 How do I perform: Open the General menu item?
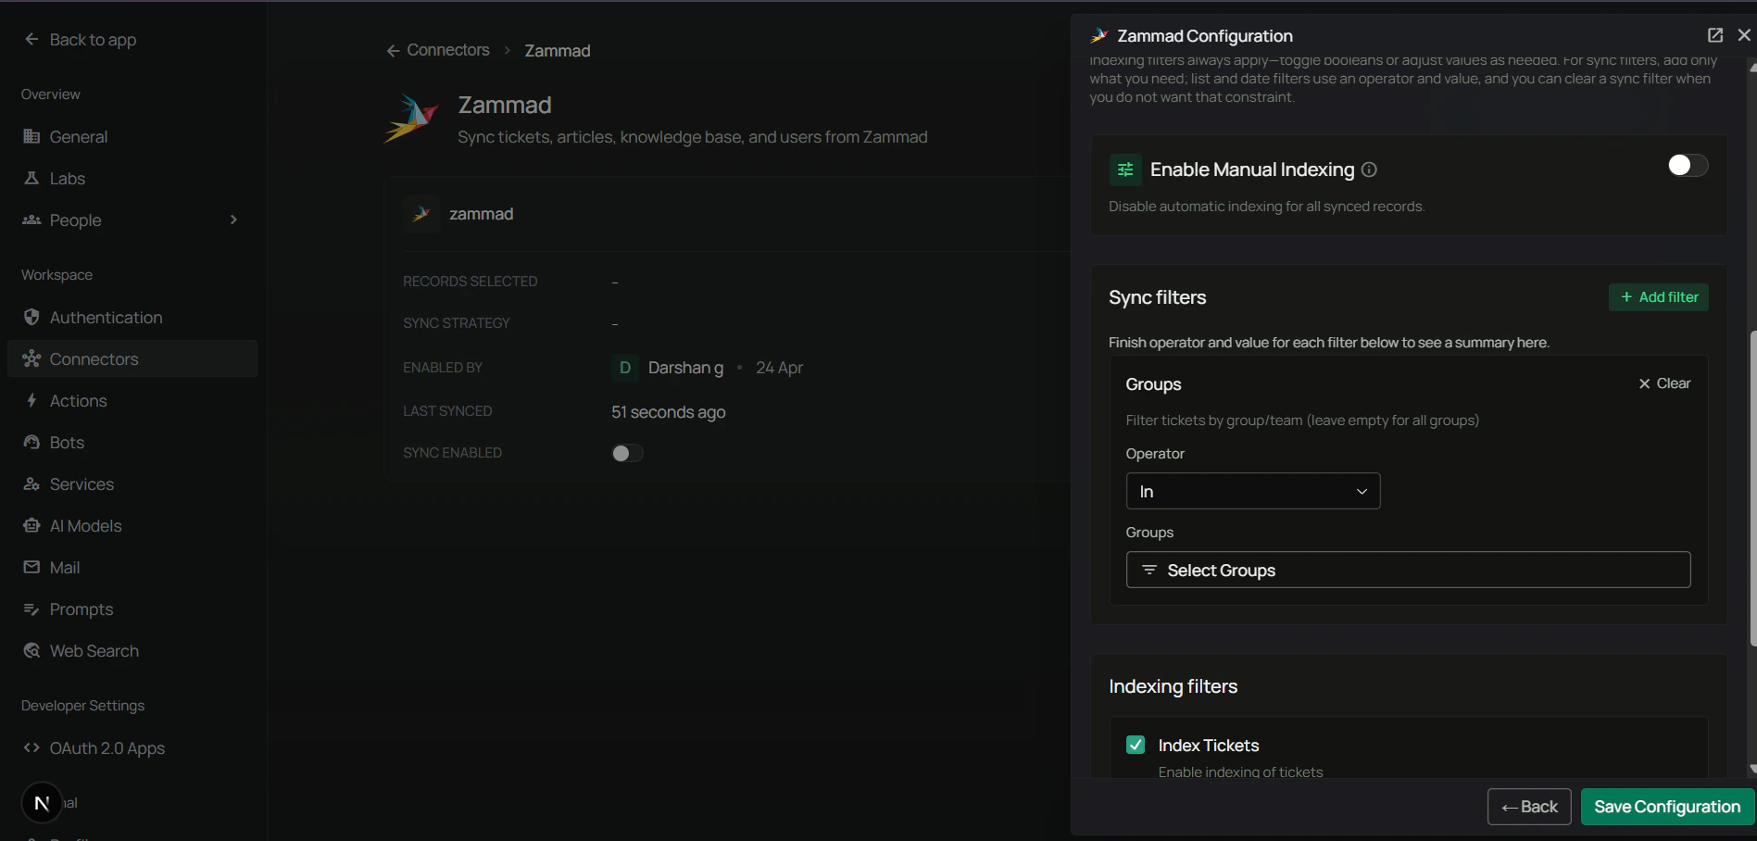pyautogui.click(x=132, y=136)
